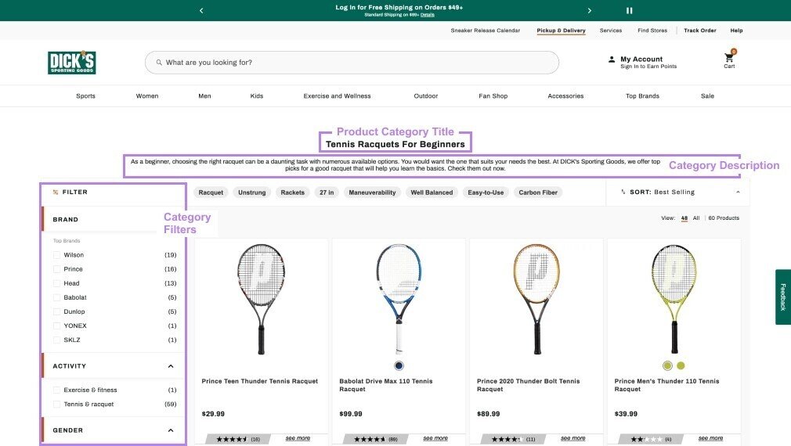Image resolution: width=791 pixels, height=446 pixels.
Task: Open the Exercise and Wellness menu
Action: coord(337,95)
